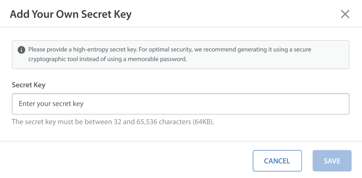Click inside the gray information banner

point(181,55)
